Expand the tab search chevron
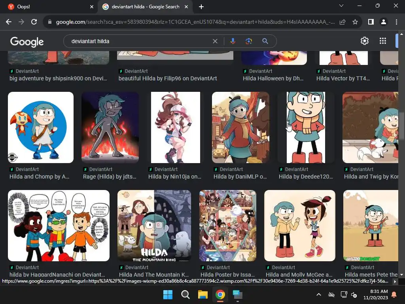This screenshot has width=405, height=304. pyautogui.click(x=341, y=6)
